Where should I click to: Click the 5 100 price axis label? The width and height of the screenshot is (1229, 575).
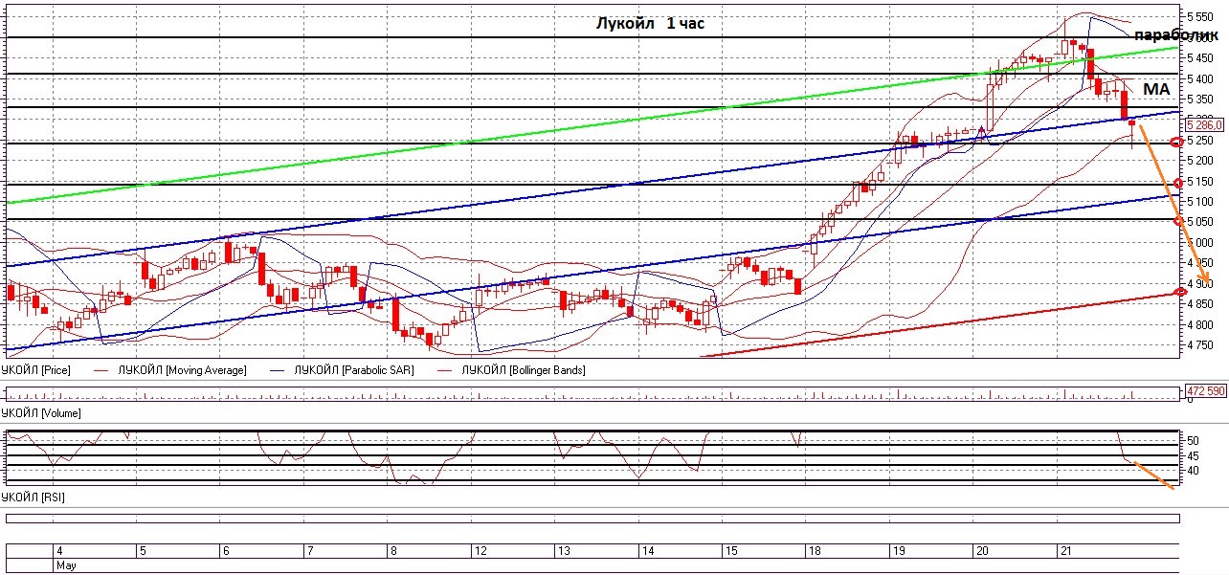click(1201, 202)
